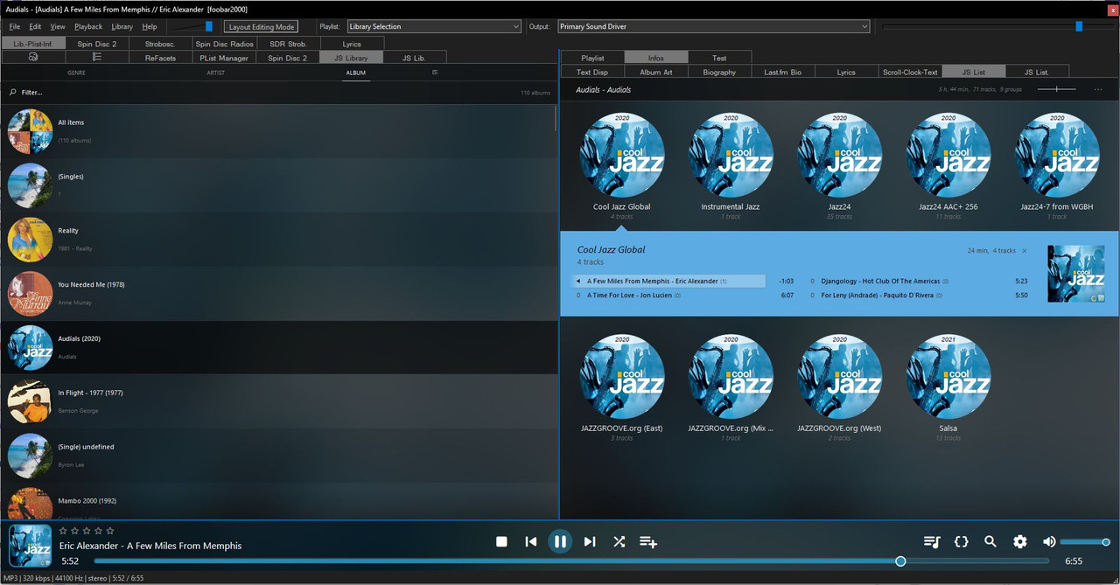Select In Flight - 1977 album
This screenshot has height=585, width=1120.
click(278, 401)
